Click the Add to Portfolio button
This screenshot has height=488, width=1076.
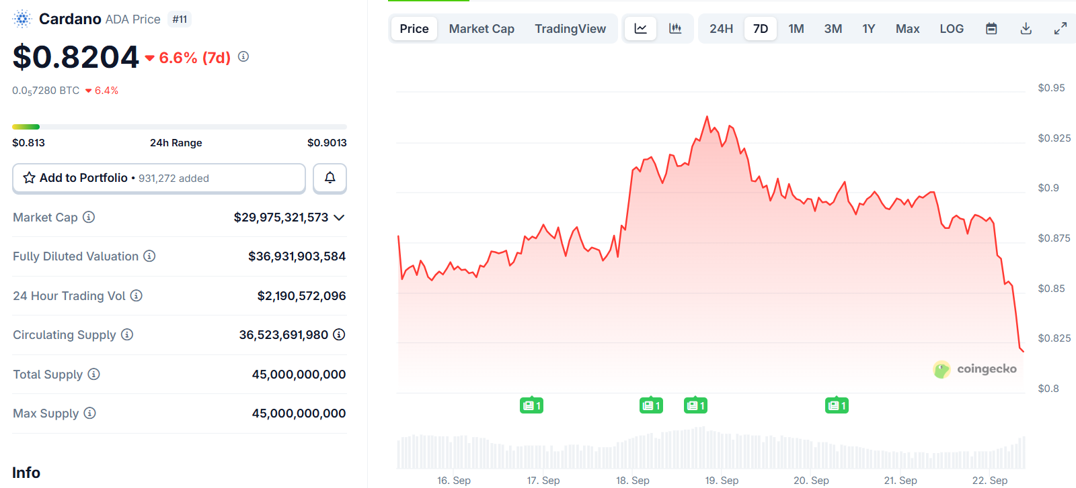click(159, 178)
